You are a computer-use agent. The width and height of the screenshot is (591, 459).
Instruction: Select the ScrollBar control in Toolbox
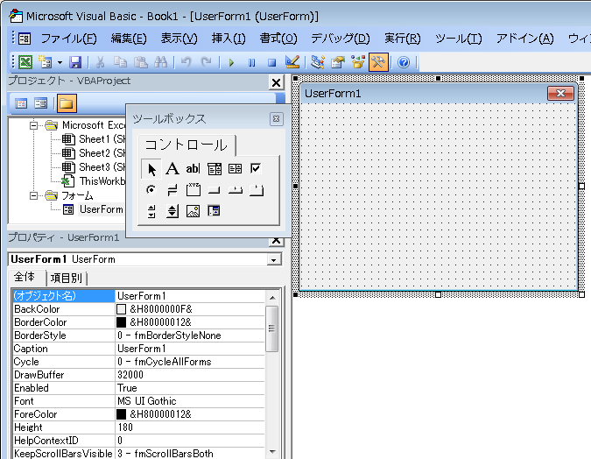(151, 211)
